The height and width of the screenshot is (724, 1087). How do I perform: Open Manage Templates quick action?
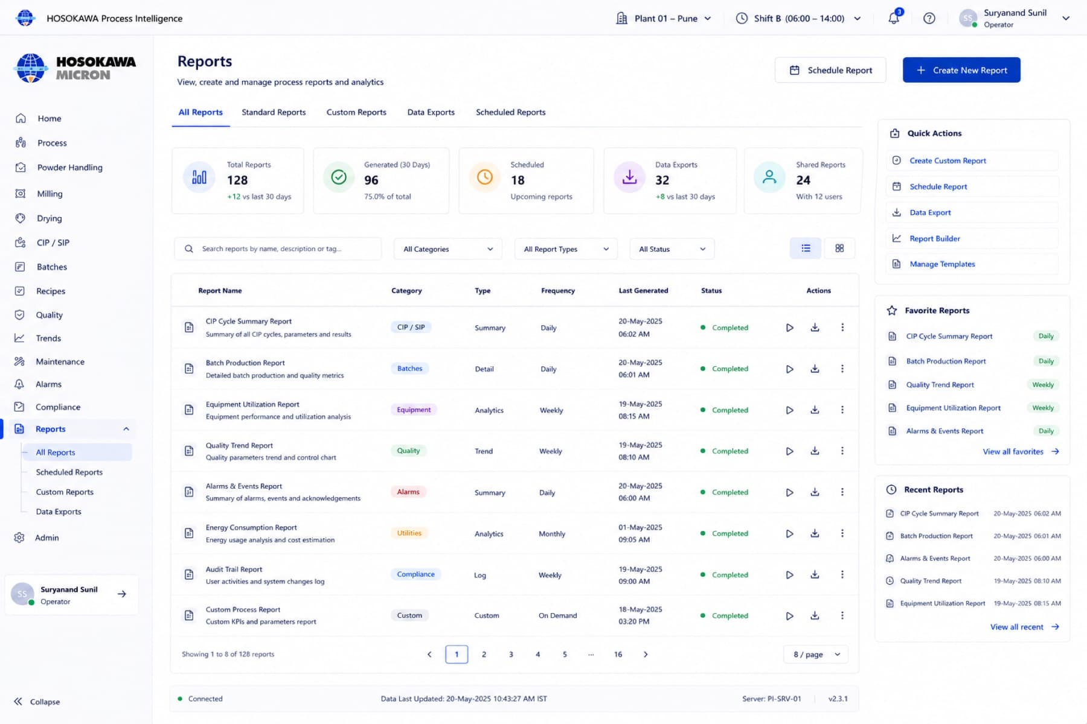tap(972, 264)
